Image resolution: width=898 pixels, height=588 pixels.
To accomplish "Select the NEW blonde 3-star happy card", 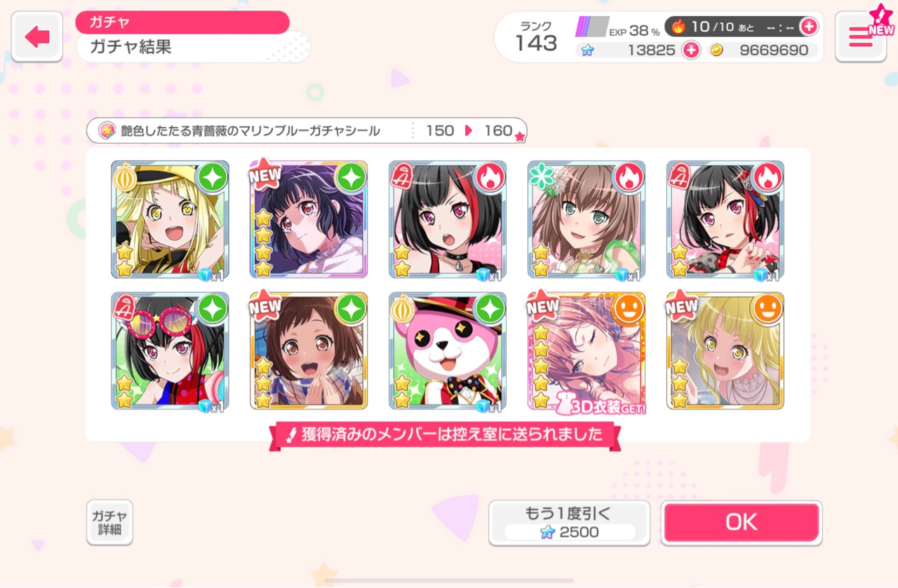I will pos(725,351).
